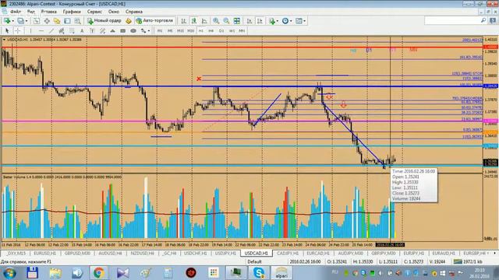499x280 pixels.
Task: Open the Windows Start menu
Action: (x=9, y=273)
